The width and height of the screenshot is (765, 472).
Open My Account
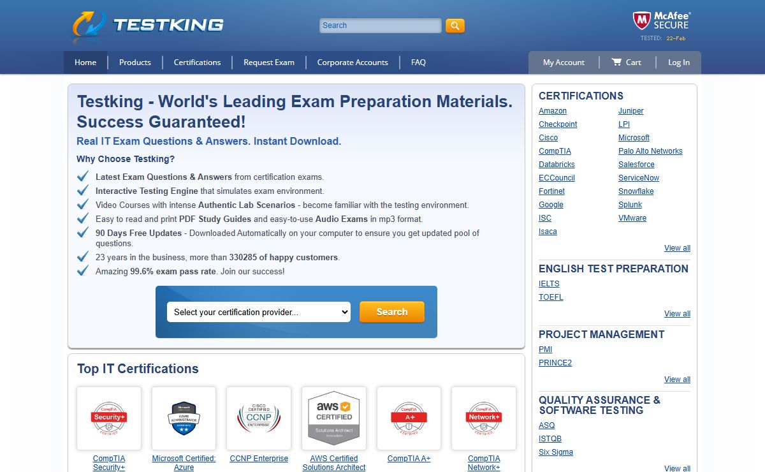[x=564, y=63]
